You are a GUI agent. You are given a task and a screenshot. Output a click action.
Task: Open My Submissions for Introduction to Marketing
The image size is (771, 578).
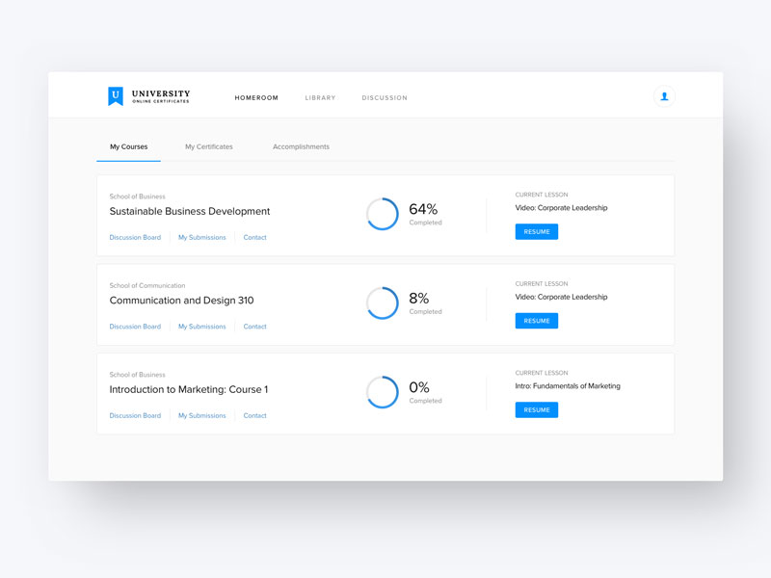click(202, 415)
